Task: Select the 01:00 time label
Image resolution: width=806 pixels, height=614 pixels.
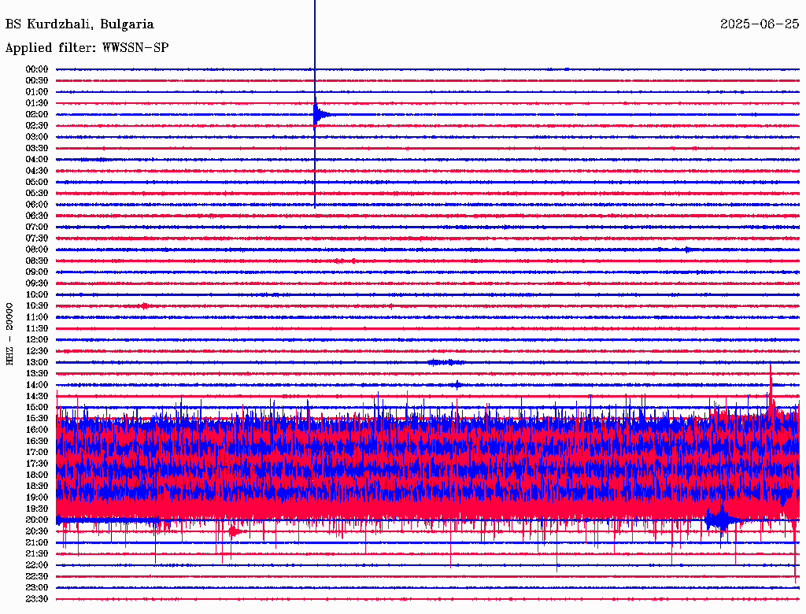Action: (37, 91)
